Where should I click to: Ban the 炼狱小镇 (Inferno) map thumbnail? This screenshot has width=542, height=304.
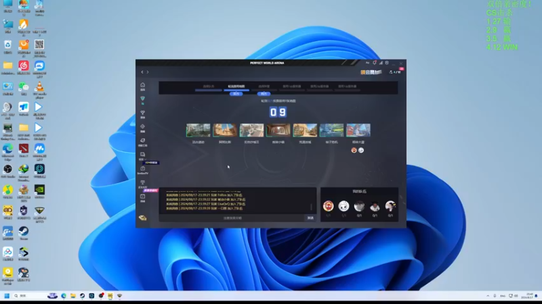click(278, 130)
